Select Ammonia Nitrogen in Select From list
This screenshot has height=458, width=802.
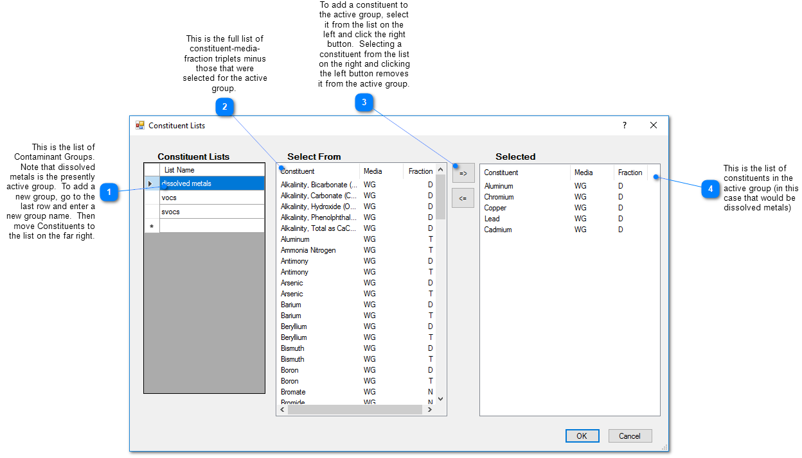(308, 250)
